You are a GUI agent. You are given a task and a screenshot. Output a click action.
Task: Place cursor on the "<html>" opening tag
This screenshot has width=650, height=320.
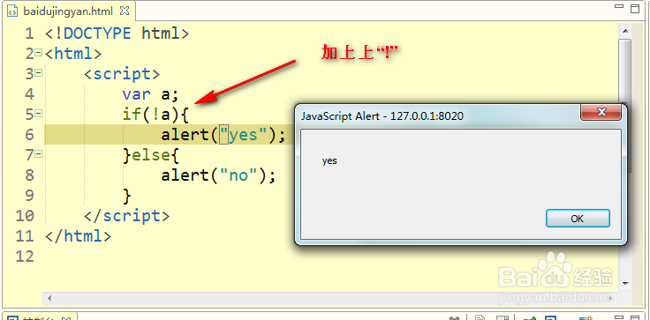(x=73, y=54)
